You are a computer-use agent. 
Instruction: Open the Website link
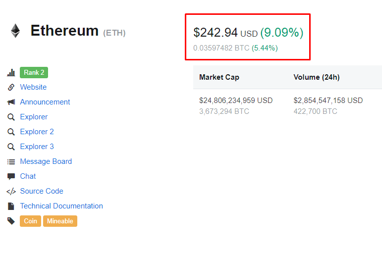[x=33, y=87]
